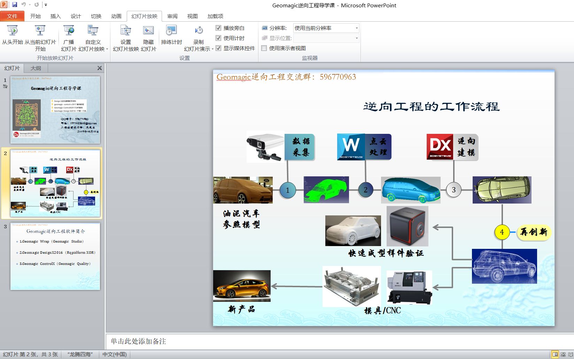Screen dimensions: 574x359
Task: Select slide 1 thumbnail
Action: (x=55, y=110)
